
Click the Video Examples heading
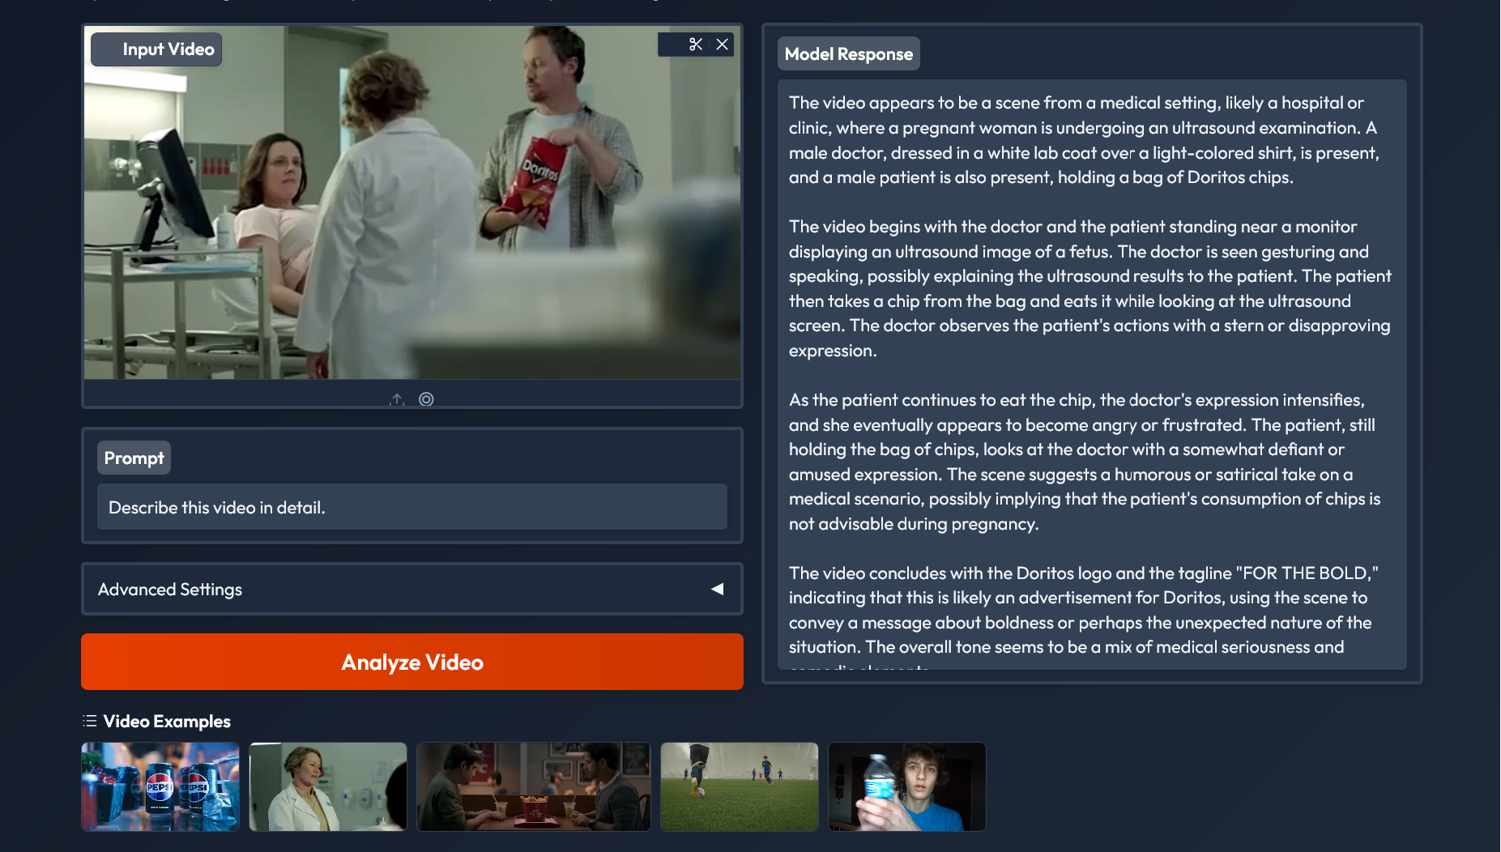[x=167, y=721]
